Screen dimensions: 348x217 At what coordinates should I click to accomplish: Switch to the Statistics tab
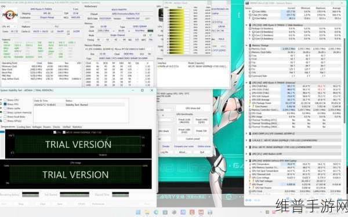pyautogui.click(x=77, y=127)
